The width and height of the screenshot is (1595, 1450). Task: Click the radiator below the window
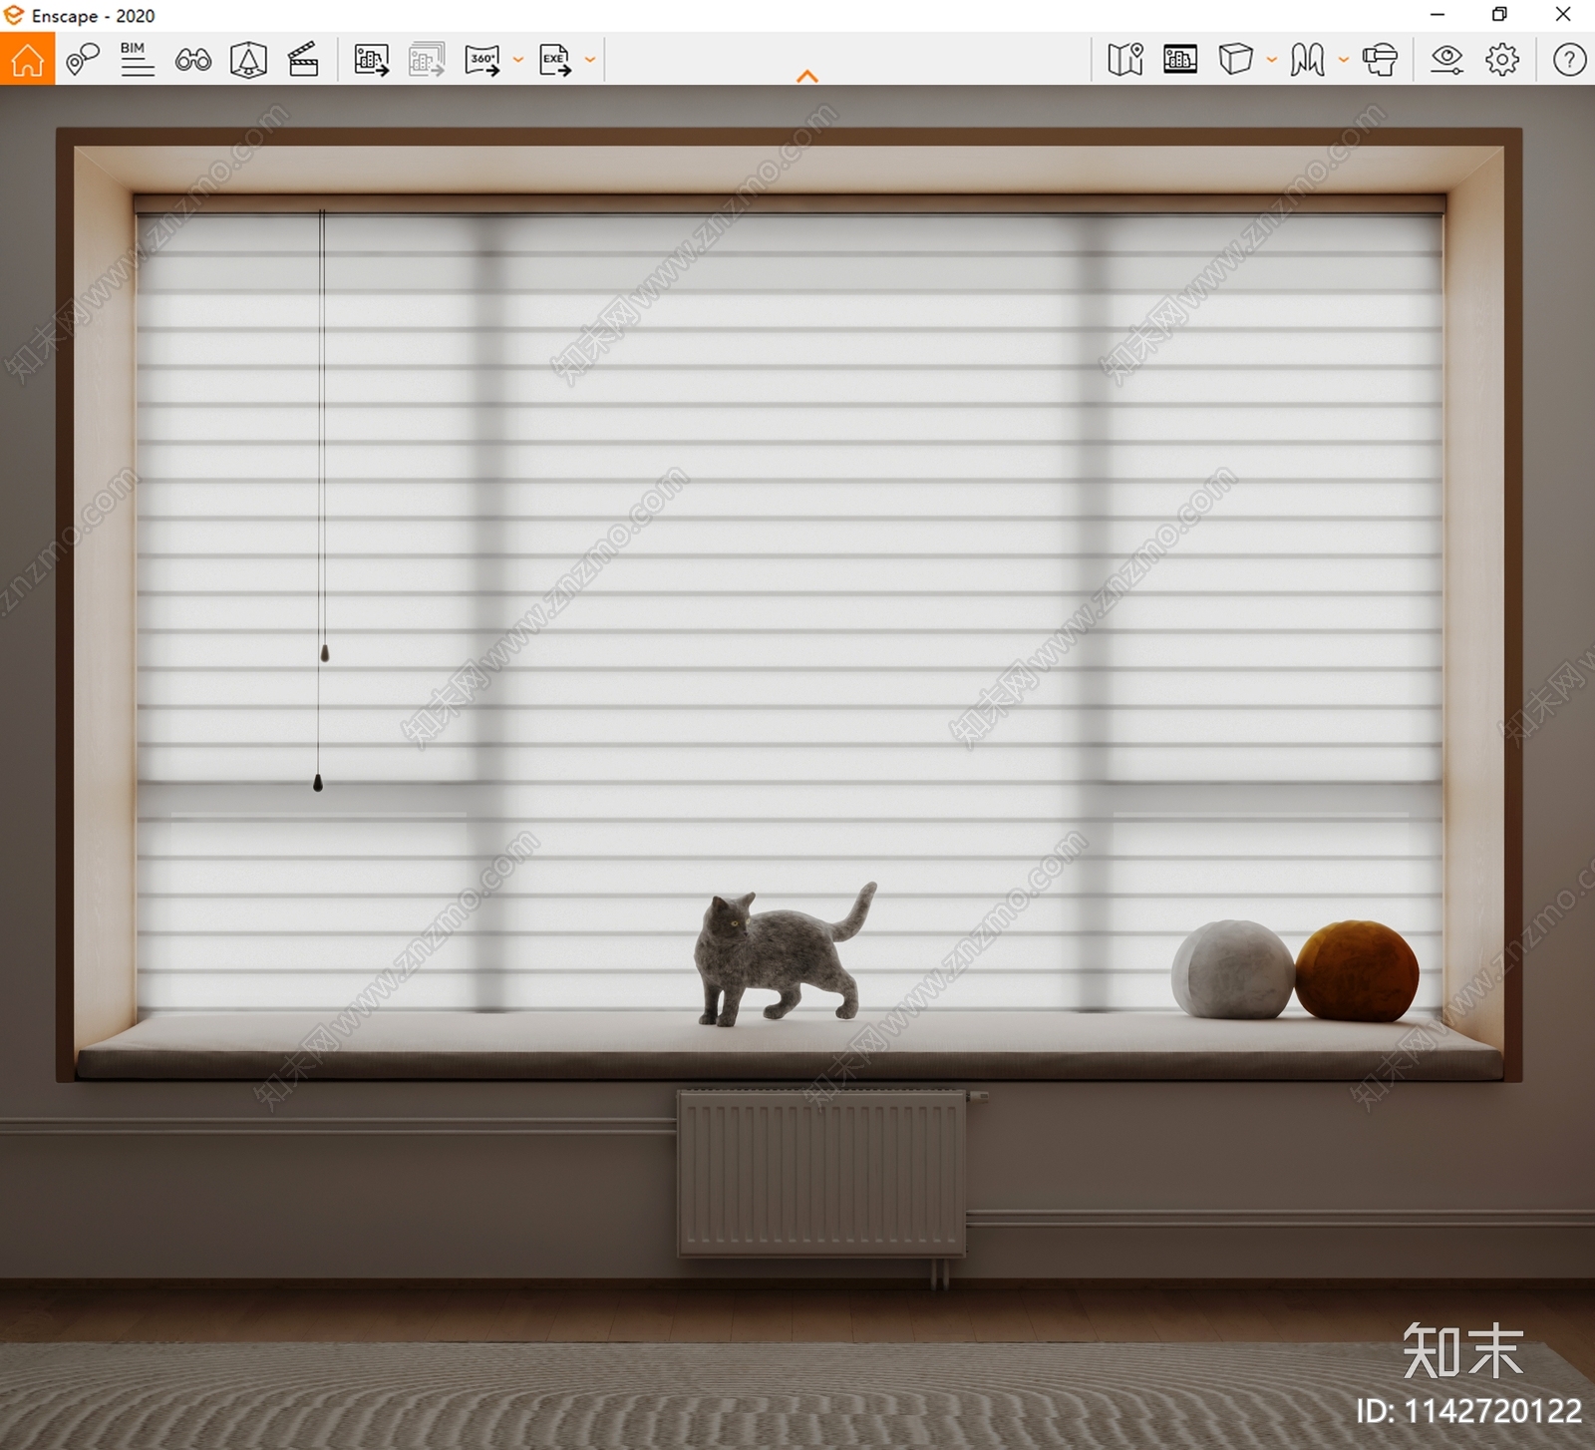point(822,1174)
